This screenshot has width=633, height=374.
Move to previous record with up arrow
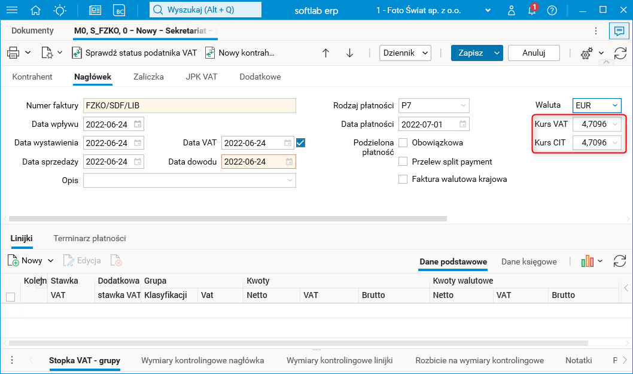click(x=326, y=53)
